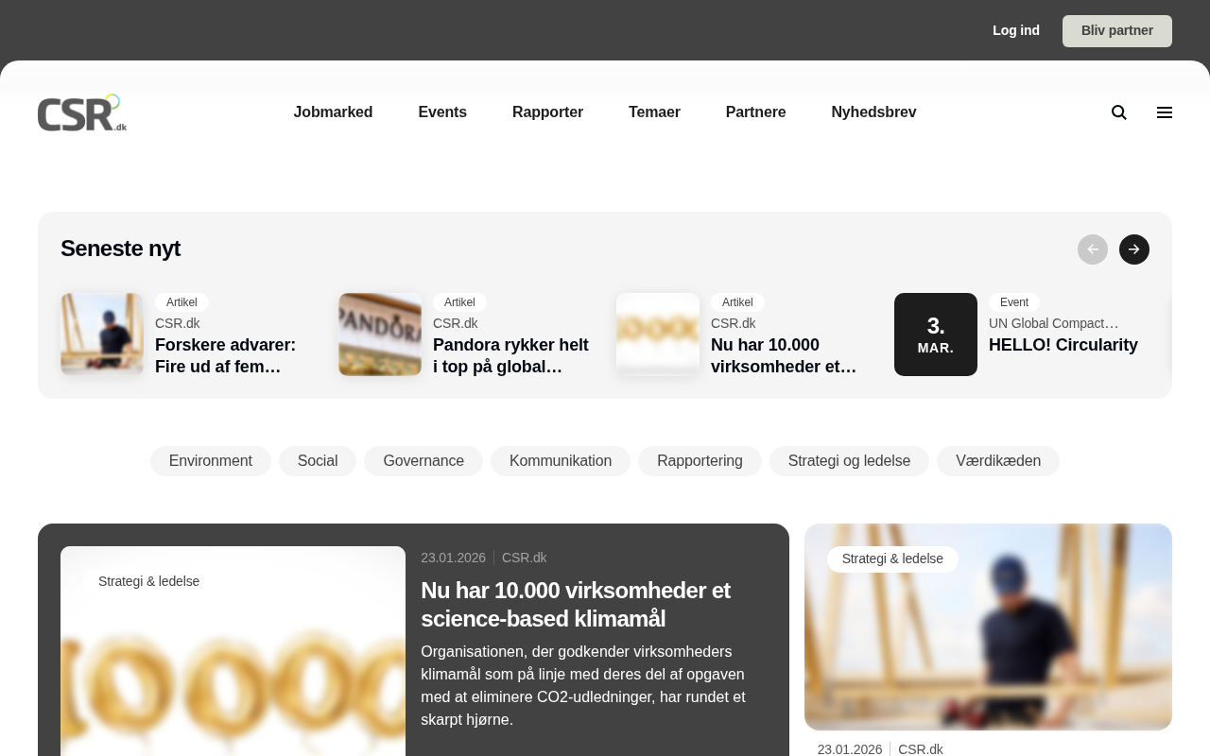Go to Jobmarked in navigation

click(333, 112)
